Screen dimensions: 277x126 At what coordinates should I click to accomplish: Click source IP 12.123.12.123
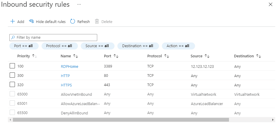pos(202,67)
